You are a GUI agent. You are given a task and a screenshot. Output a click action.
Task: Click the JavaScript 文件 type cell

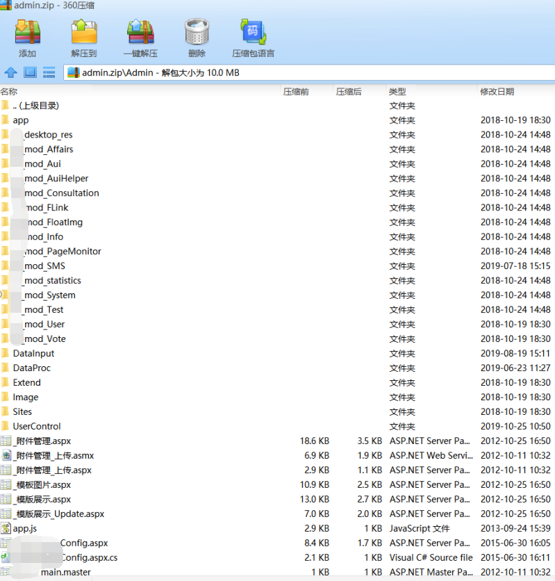tap(420, 528)
